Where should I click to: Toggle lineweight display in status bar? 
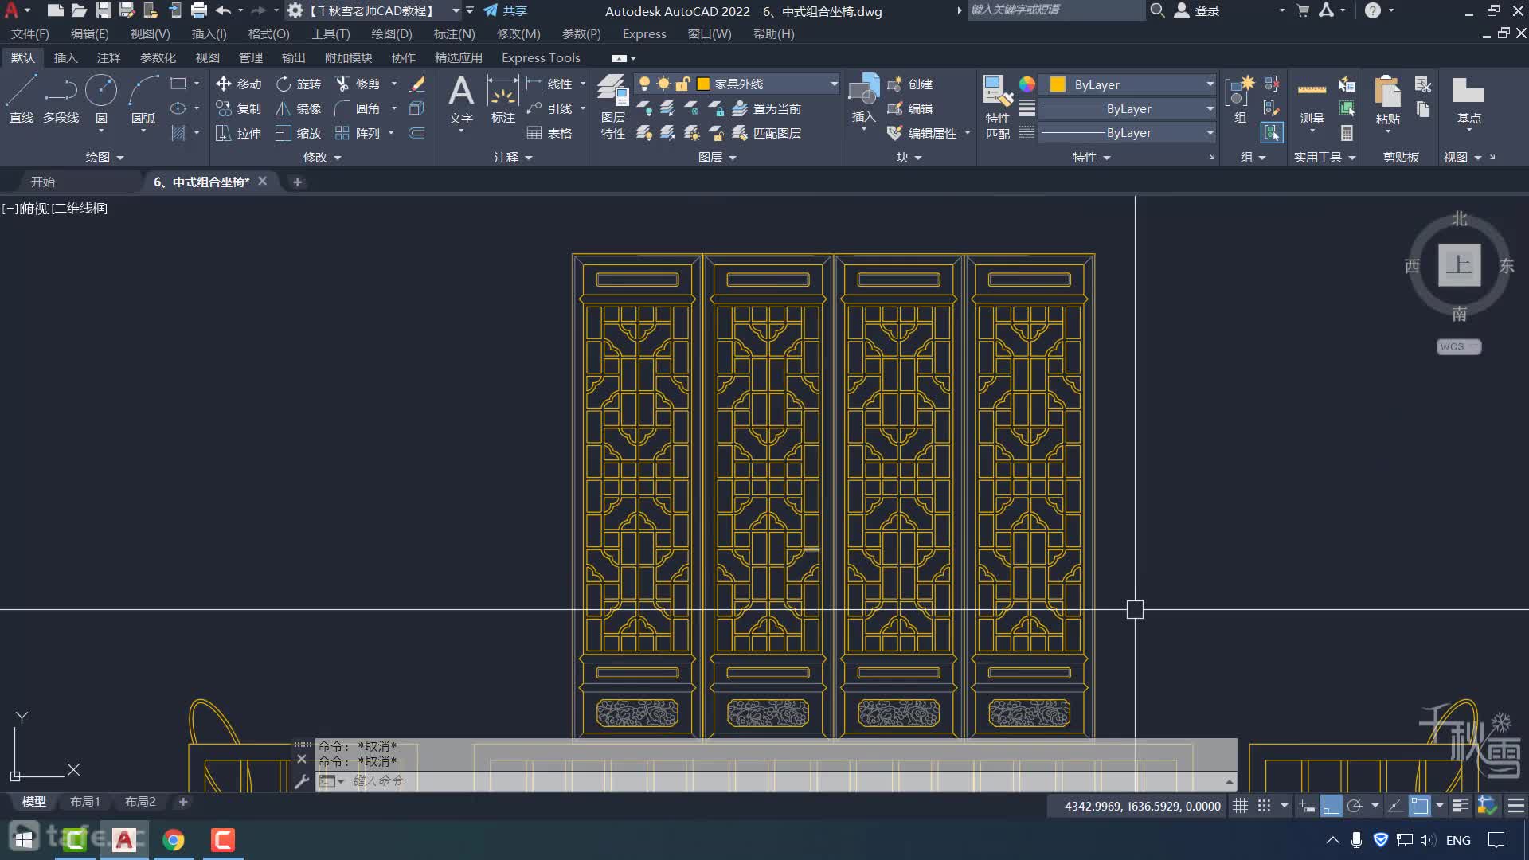[x=1460, y=806]
